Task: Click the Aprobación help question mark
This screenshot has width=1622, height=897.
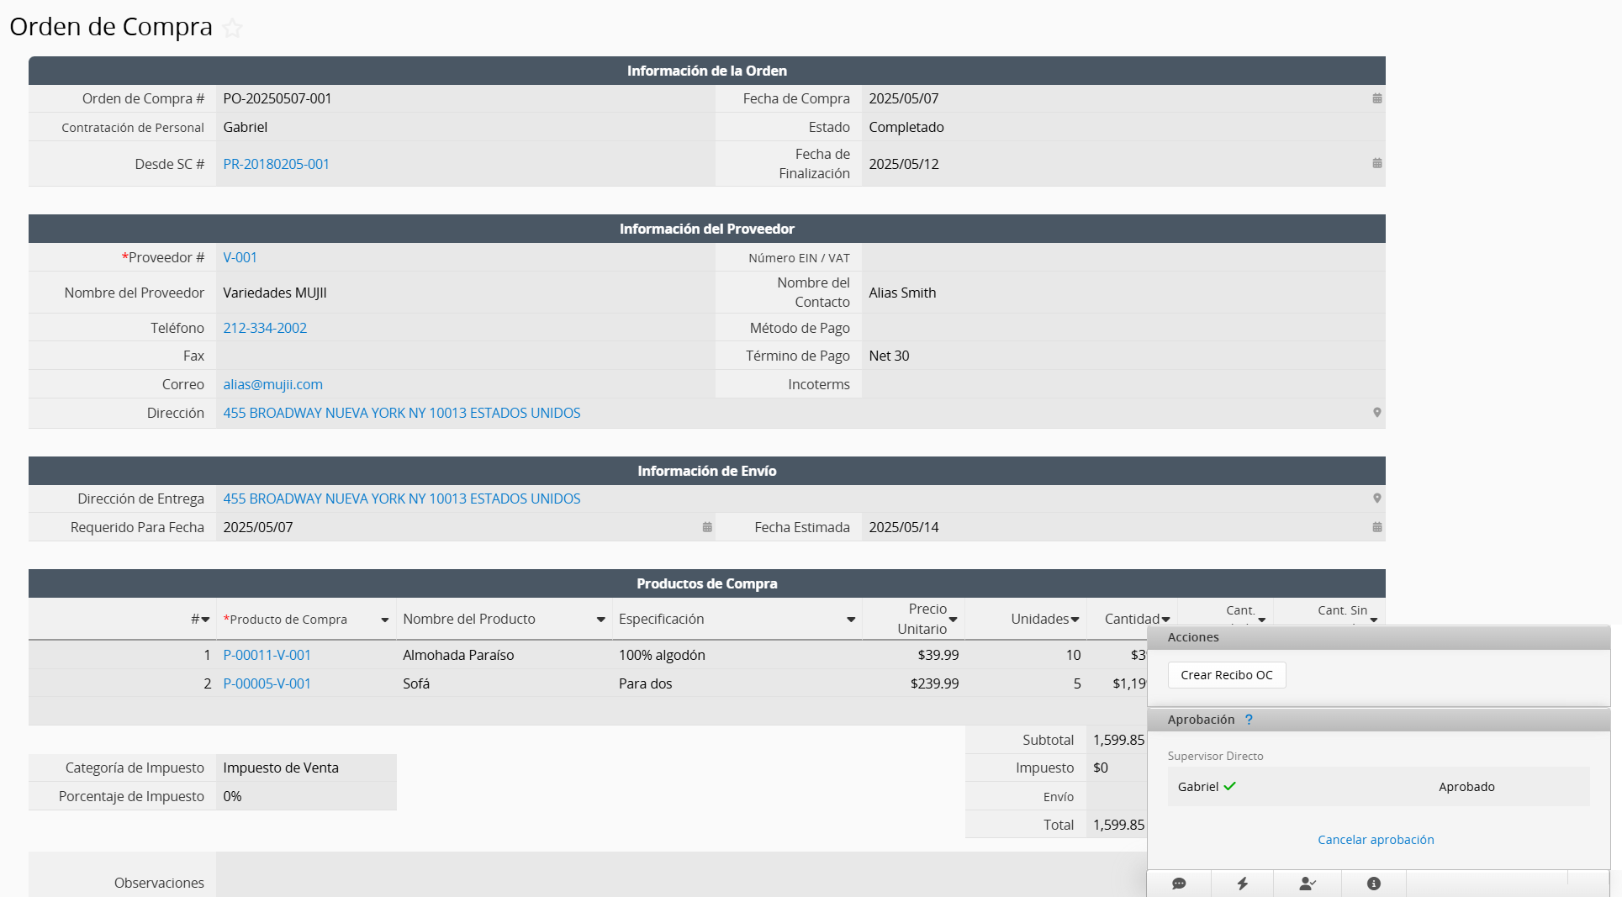Action: (1249, 720)
